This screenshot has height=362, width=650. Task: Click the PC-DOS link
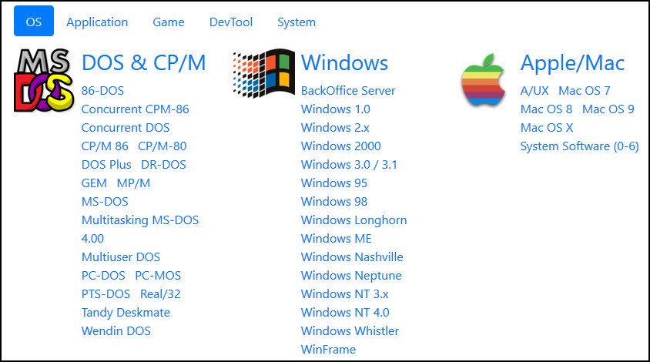103,275
